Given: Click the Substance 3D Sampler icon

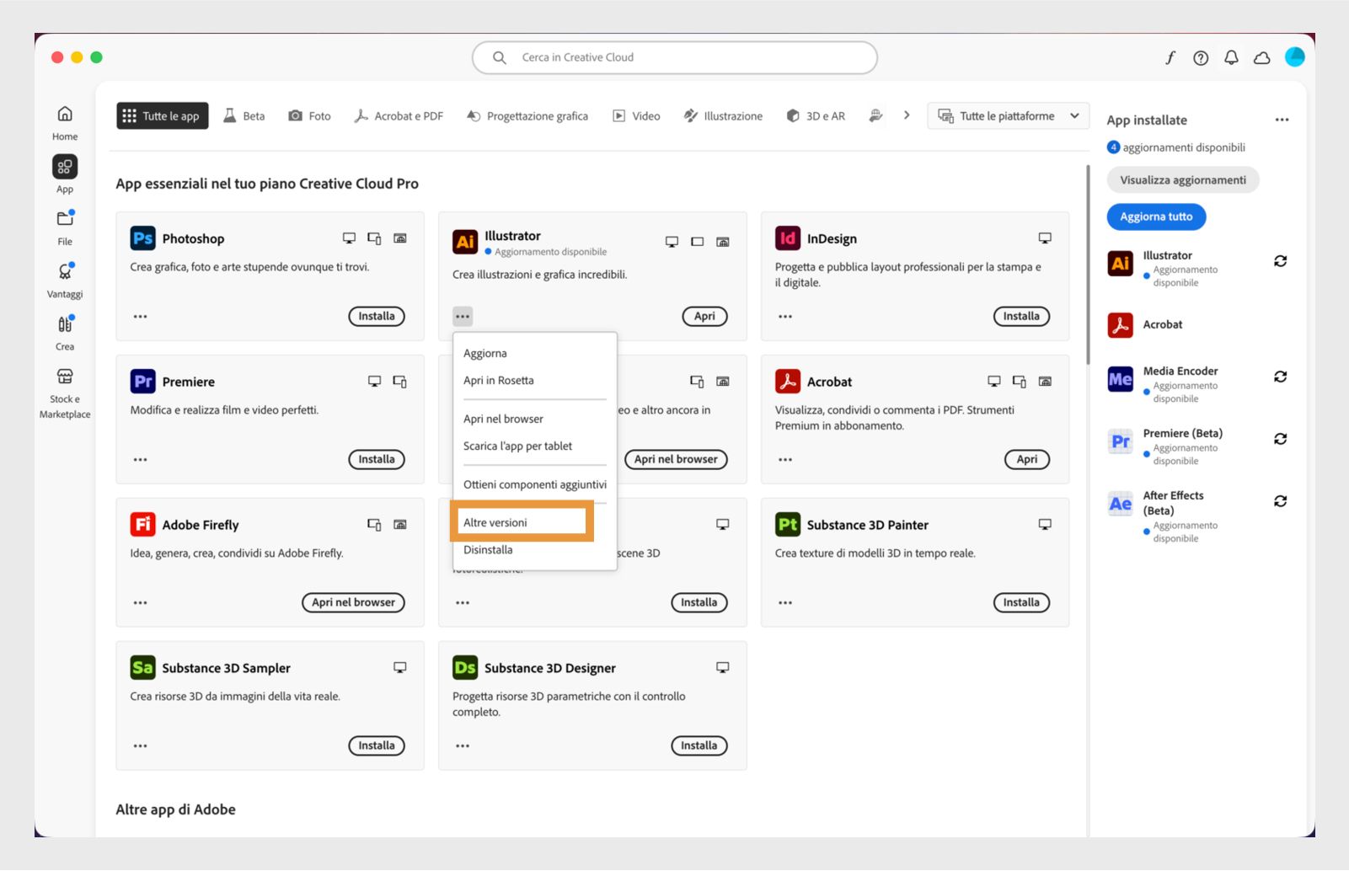Looking at the screenshot, I should click(142, 668).
